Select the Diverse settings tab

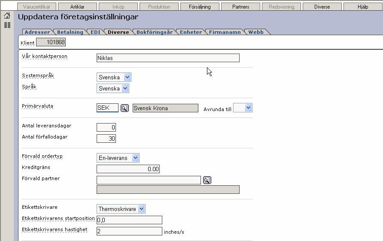119,32
